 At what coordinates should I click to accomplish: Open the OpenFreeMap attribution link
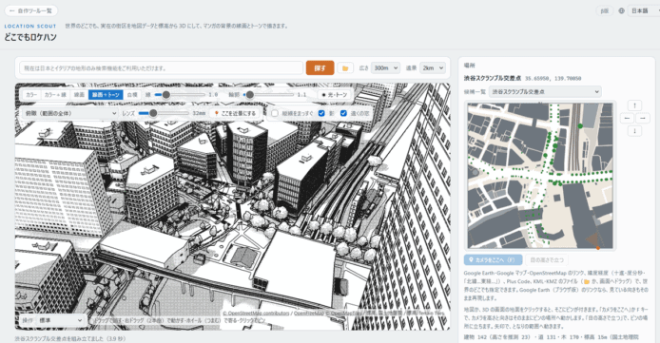[309, 314]
